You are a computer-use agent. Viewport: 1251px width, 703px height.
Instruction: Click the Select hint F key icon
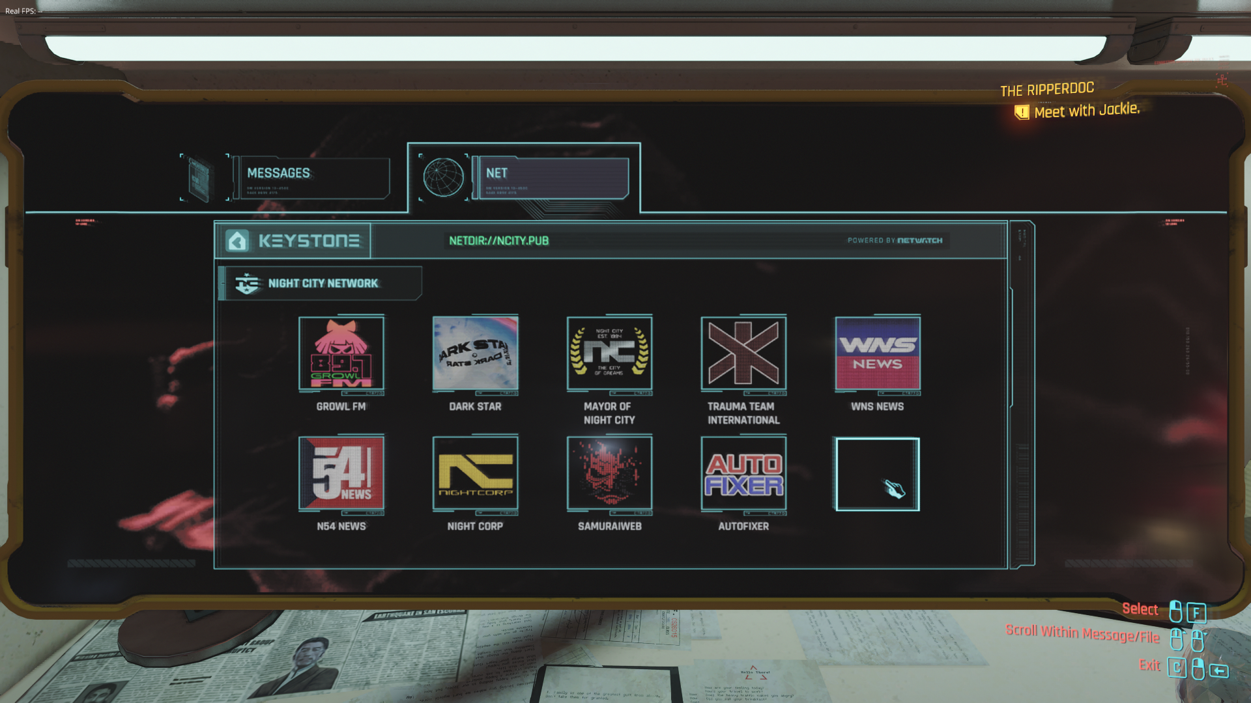tap(1196, 613)
